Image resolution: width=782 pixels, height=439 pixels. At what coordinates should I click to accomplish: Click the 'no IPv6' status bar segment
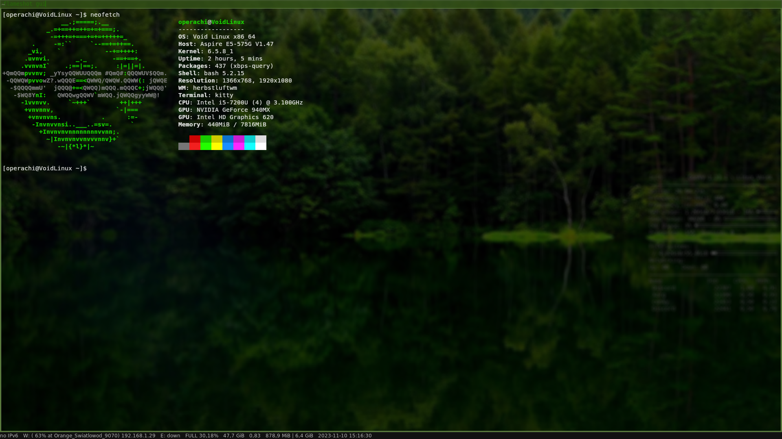(9, 435)
